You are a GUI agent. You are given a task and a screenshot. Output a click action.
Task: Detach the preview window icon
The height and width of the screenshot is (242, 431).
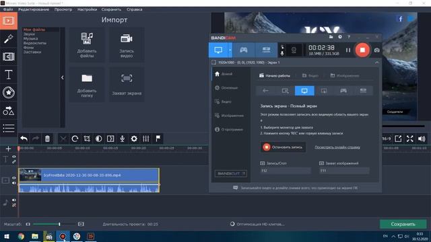click(398, 139)
